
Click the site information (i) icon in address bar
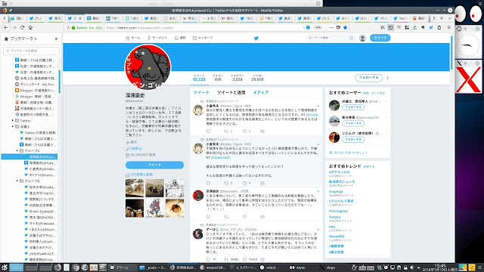pos(69,27)
